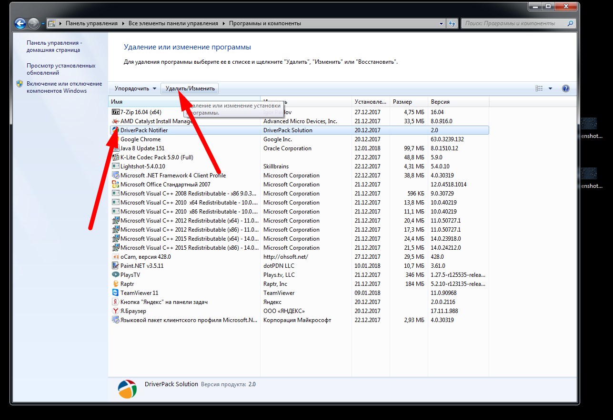Click the search programs input field

[x=514, y=23]
